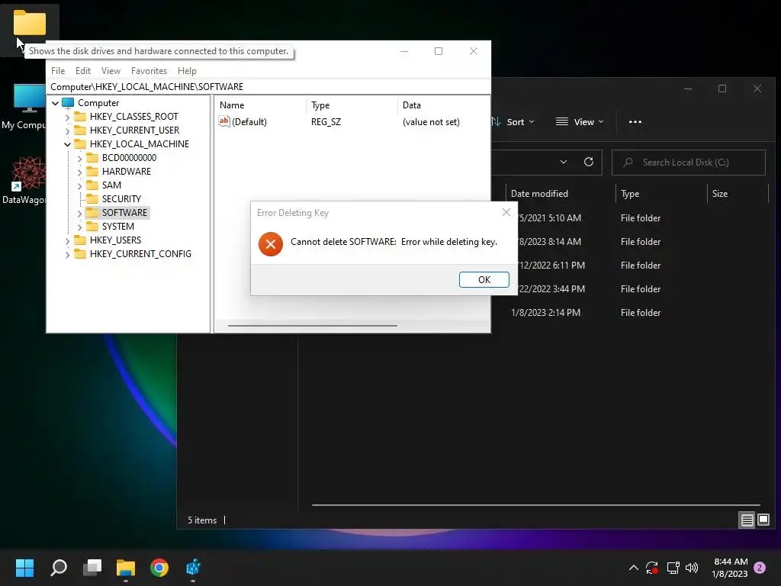Select the SYSTEM key label
Viewport: 781px width, 586px height.
pos(118,226)
